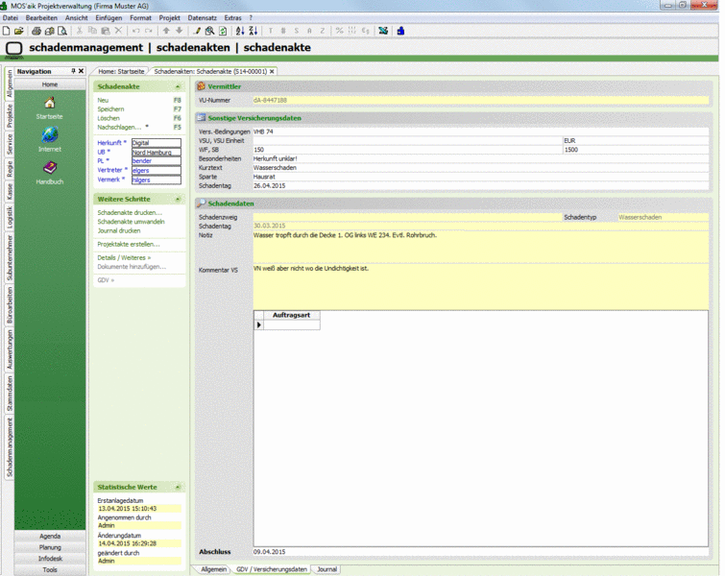
Task: Click the Print toolbar icon
Action: (x=36, y=31)
